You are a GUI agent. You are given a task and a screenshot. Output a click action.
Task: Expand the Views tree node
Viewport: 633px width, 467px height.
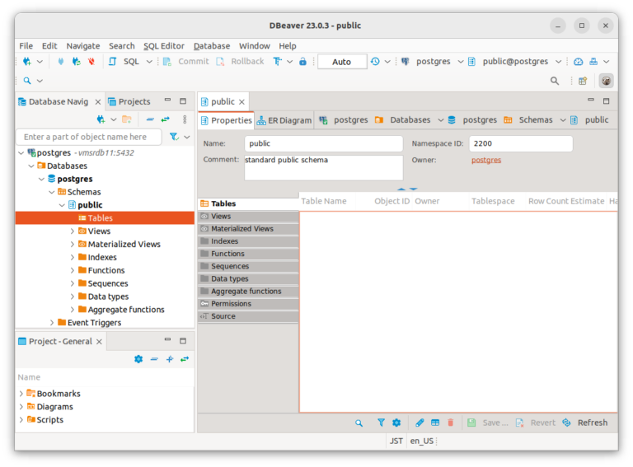point(73,231)
